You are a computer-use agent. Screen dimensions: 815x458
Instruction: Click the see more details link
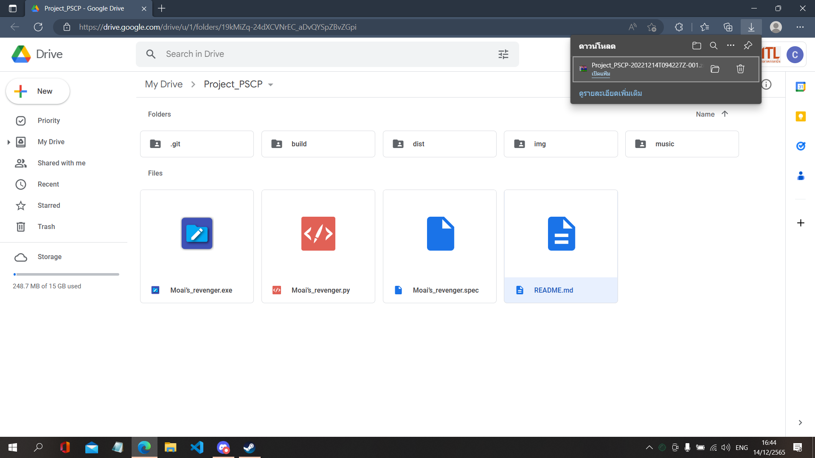point(610,93)
